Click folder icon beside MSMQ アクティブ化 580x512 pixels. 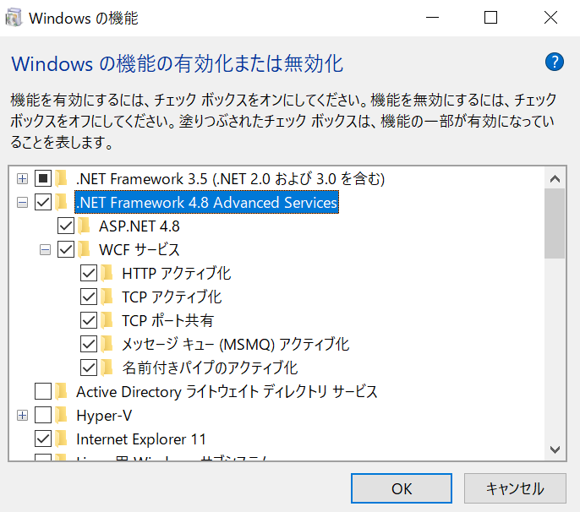[x=107, y=345]
